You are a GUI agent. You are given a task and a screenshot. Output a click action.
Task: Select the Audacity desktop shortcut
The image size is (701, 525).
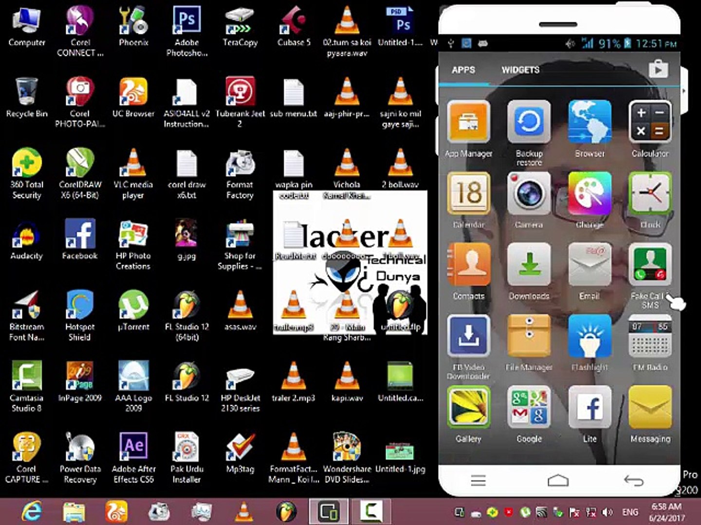click(x=27, y=241)
